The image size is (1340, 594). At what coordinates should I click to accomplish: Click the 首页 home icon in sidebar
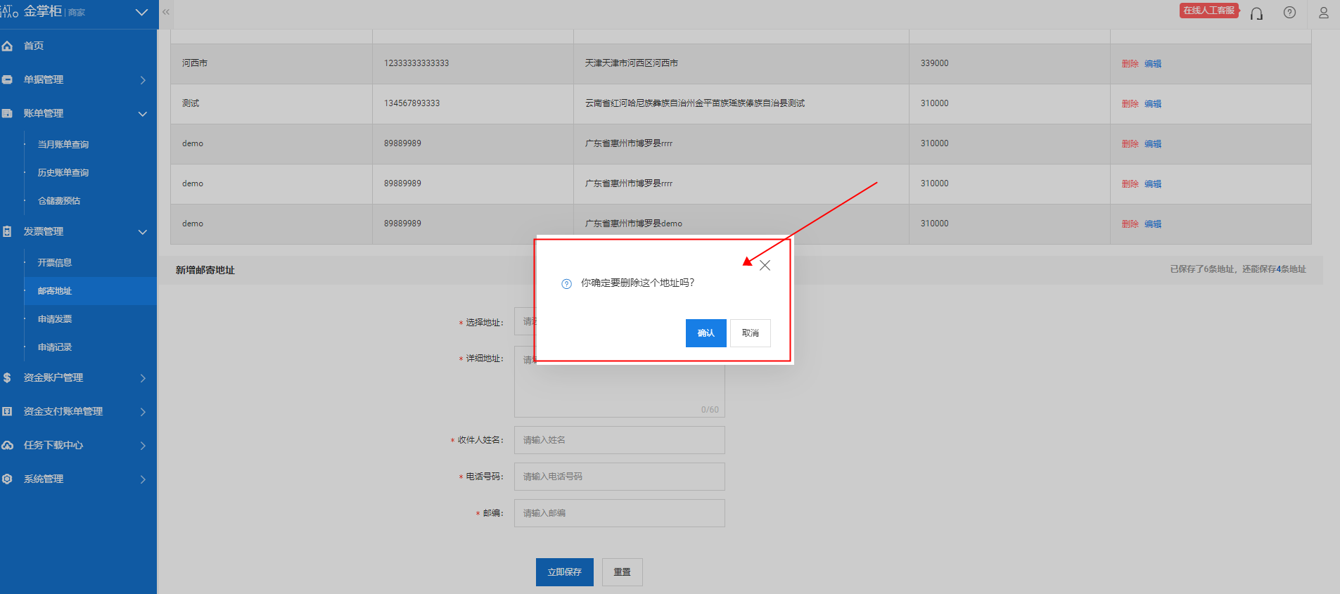pyautogui.click(x=8, y=46)
